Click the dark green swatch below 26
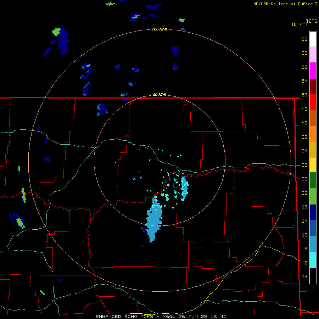Screen dimensions: 319x319 (x=313, y=180)
